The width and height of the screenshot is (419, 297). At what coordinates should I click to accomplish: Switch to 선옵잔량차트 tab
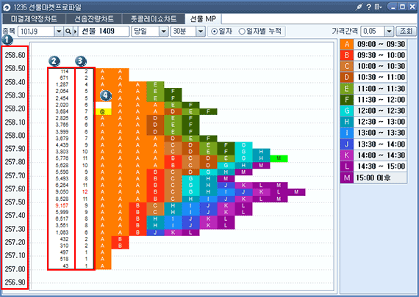[x=94, y=19]
